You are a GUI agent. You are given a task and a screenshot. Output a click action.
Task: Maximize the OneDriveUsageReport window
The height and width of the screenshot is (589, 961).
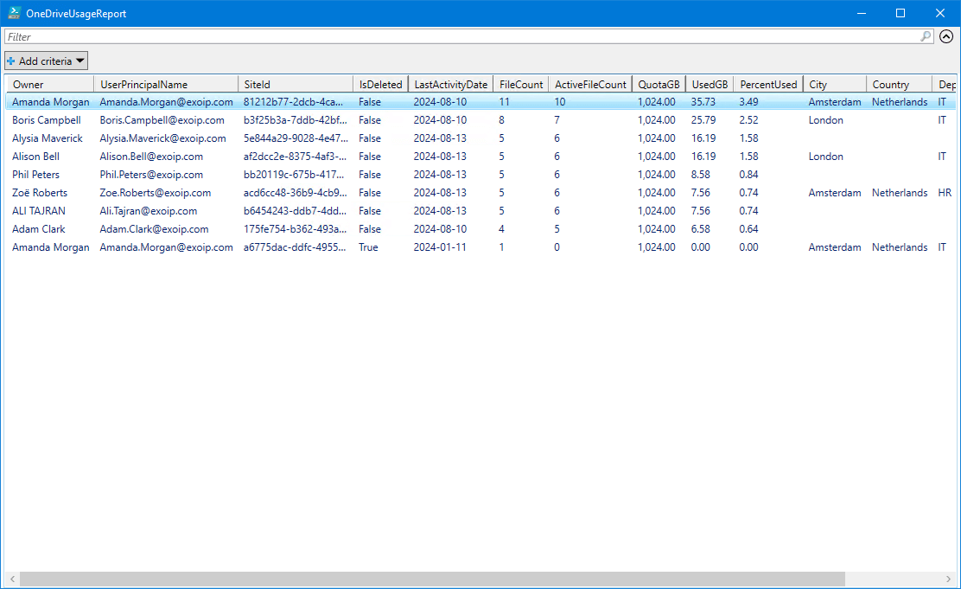coord(901,13)
